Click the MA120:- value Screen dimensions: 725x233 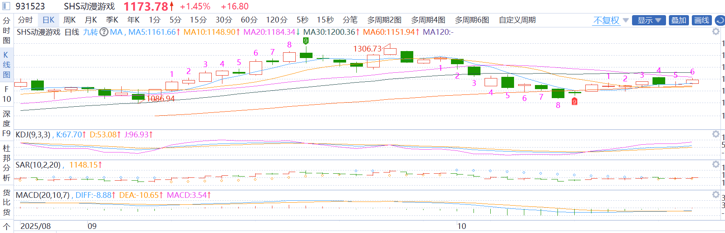tap(438, 32)
